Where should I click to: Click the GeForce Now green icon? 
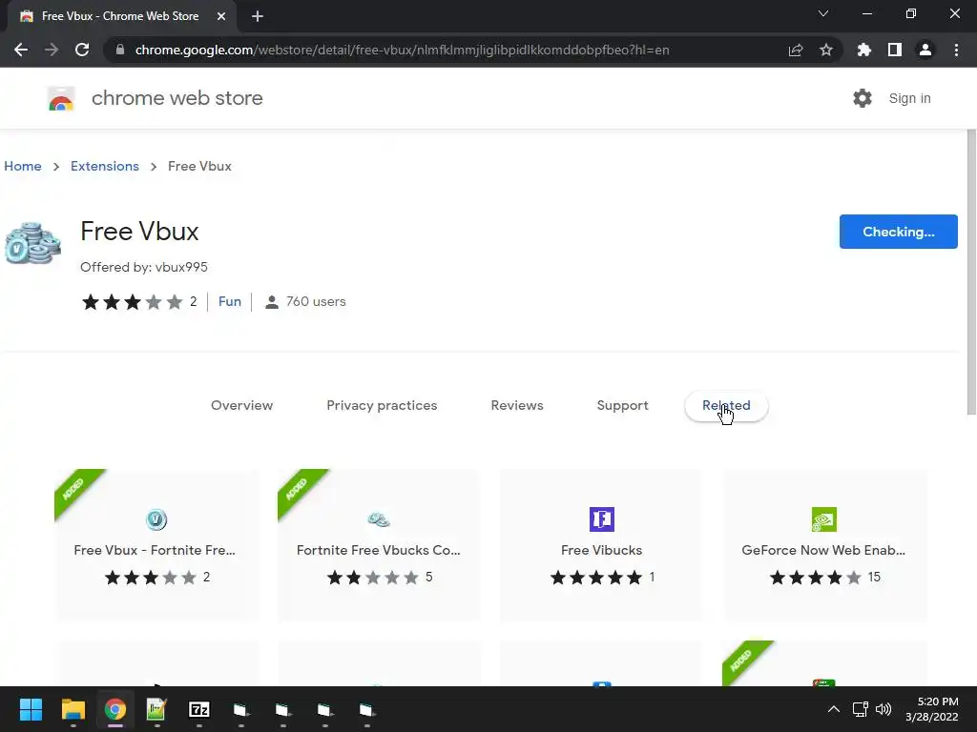[x=823, y=519]
